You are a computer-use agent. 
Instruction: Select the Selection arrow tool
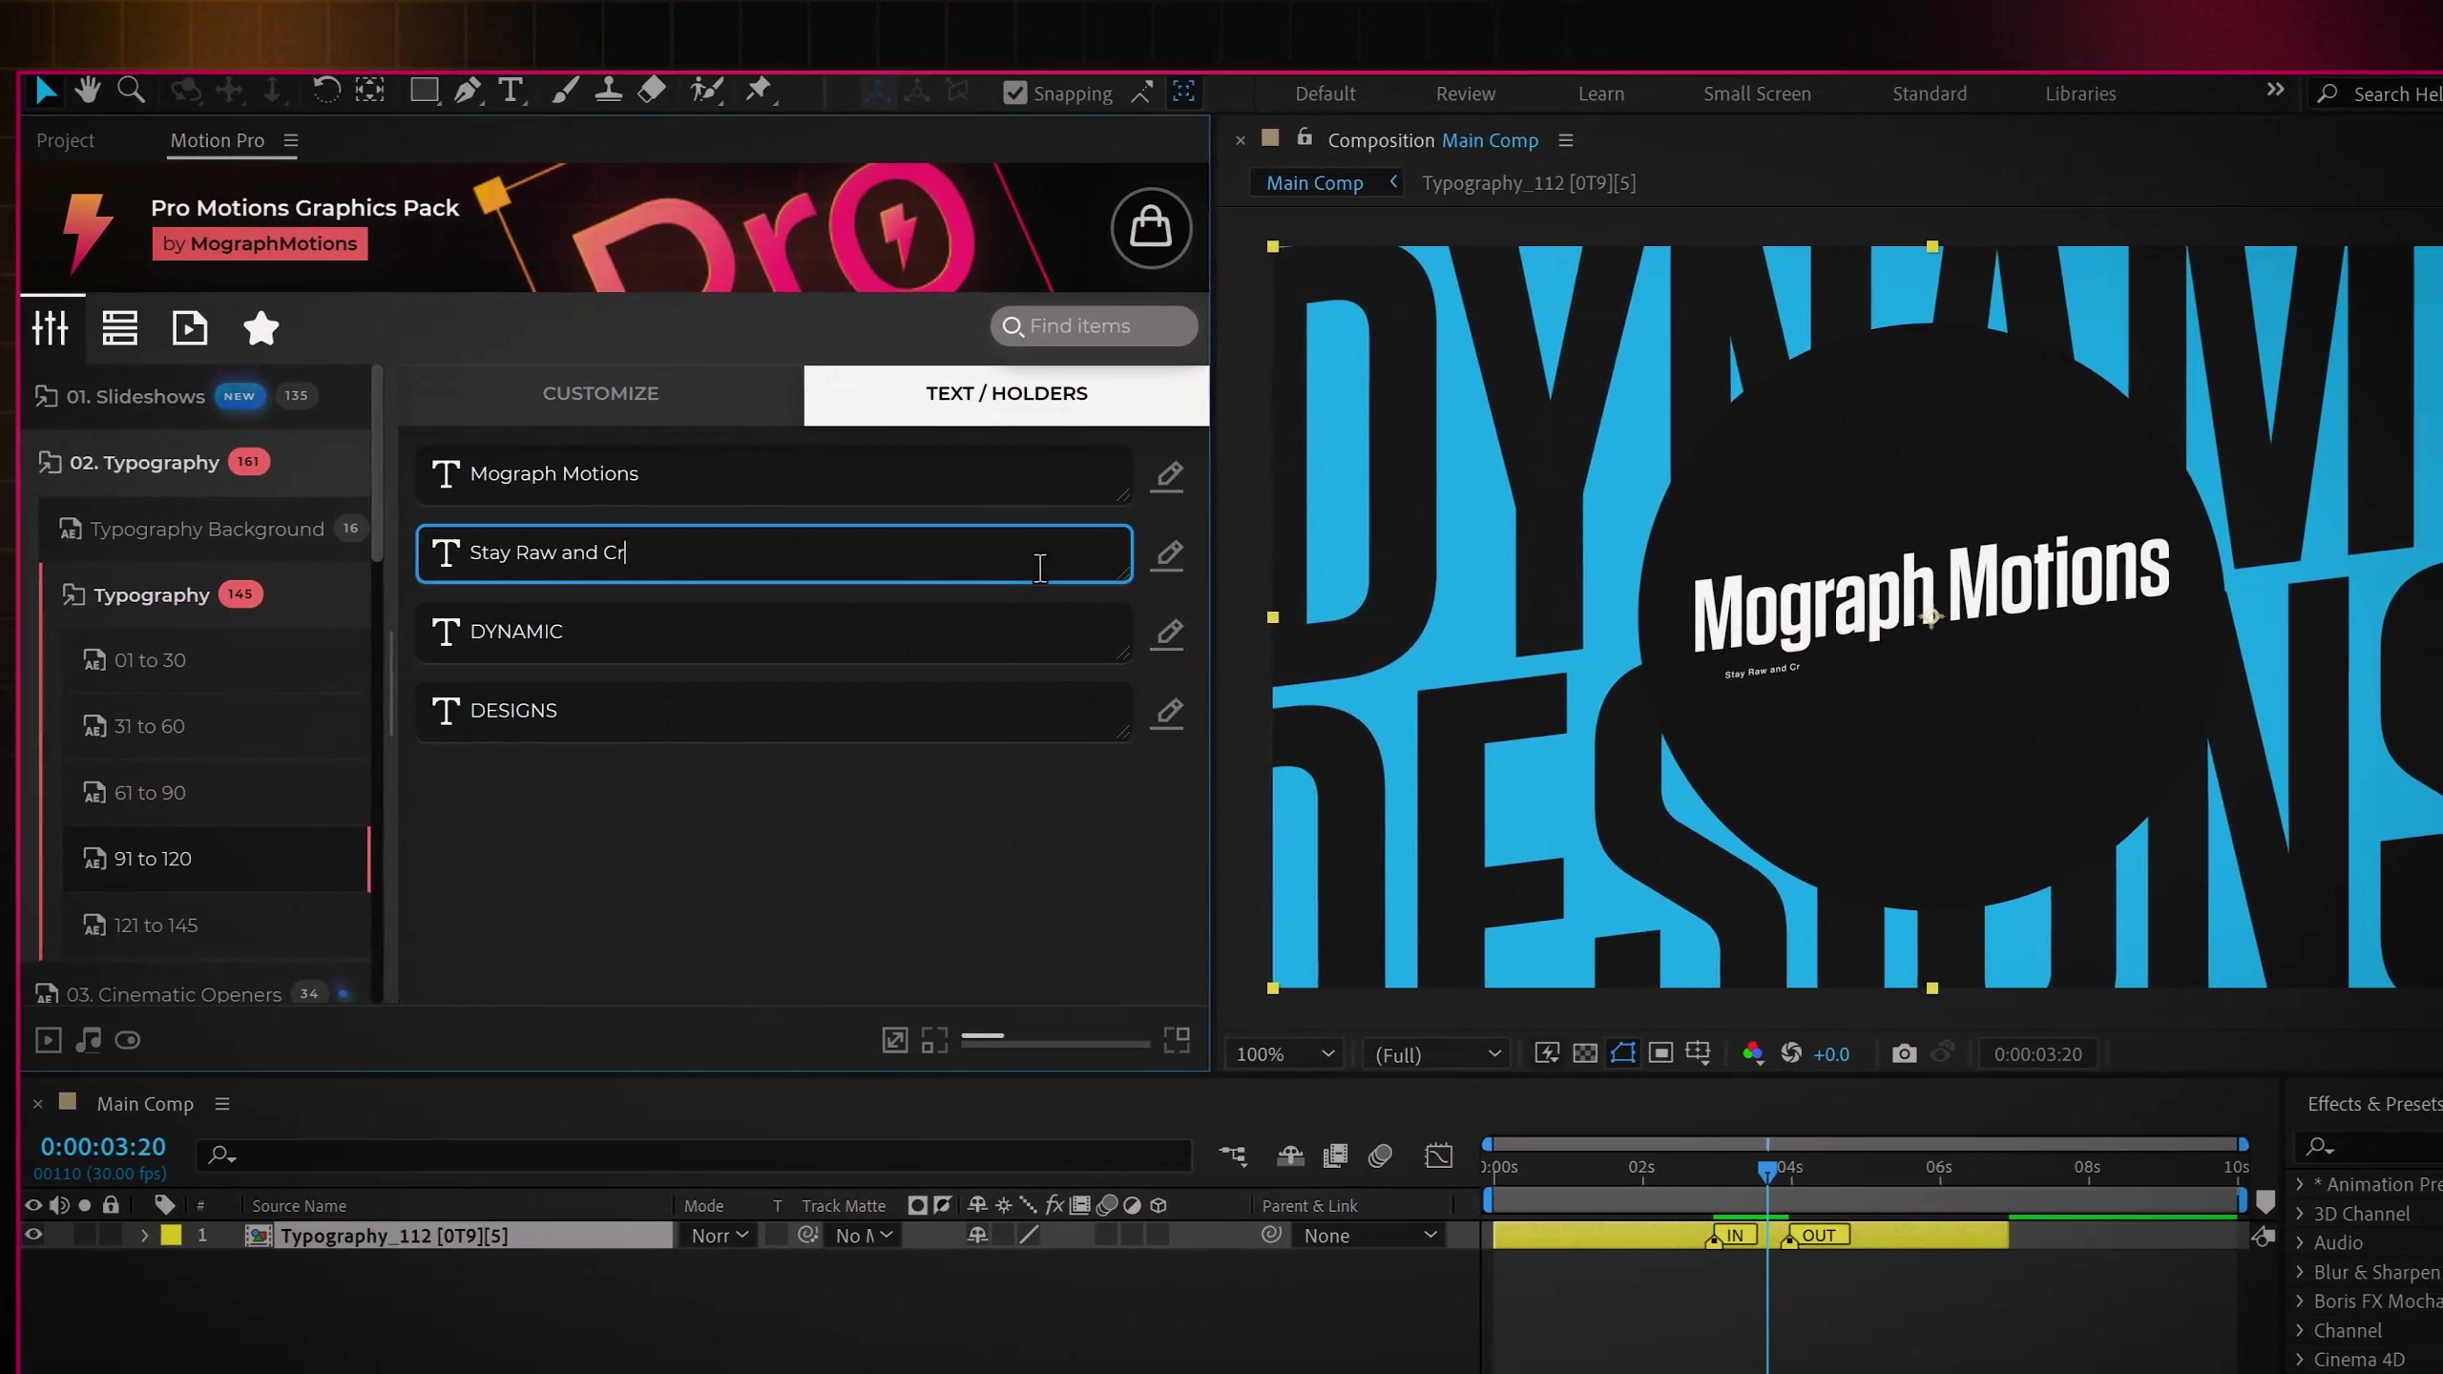pos(45,91)
